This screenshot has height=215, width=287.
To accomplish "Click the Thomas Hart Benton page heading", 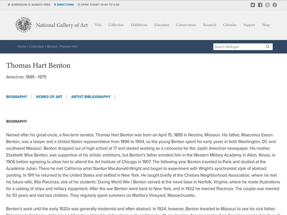I will (38, 66).
